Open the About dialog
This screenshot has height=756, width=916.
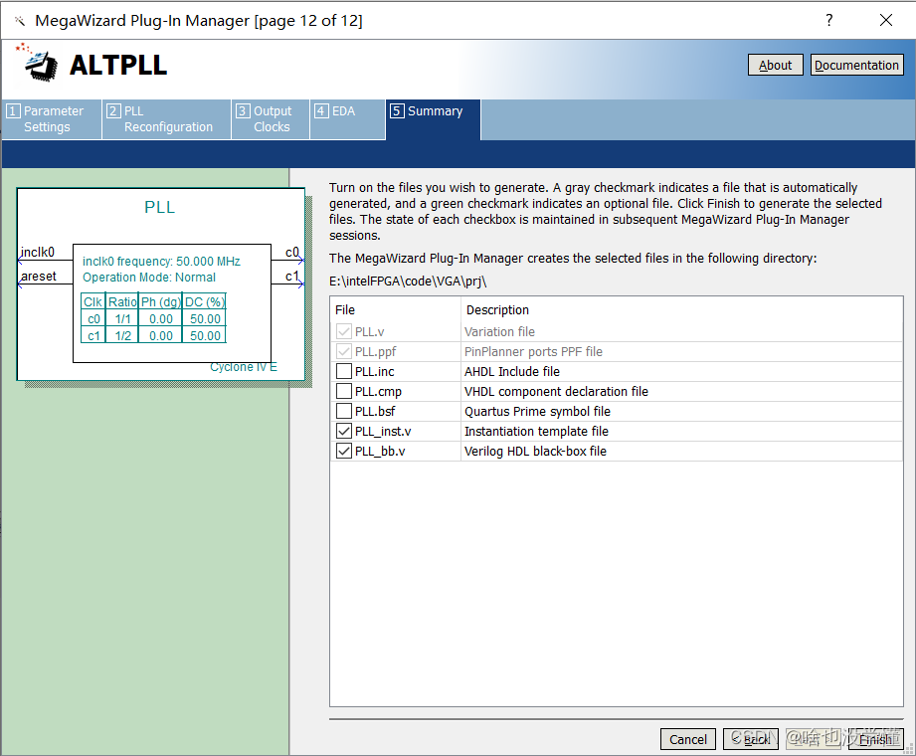tap(775, 65)
